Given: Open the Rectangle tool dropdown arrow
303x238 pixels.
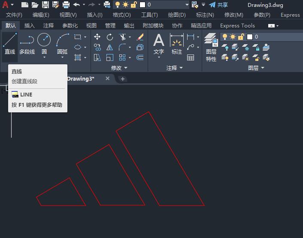Looking at the screenshot, I should pos(85,37).
